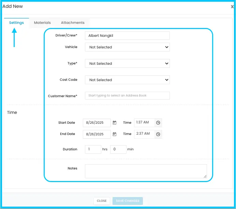Click inside the Notes text area
Screen dimensions: 236x209
point(146,171)
